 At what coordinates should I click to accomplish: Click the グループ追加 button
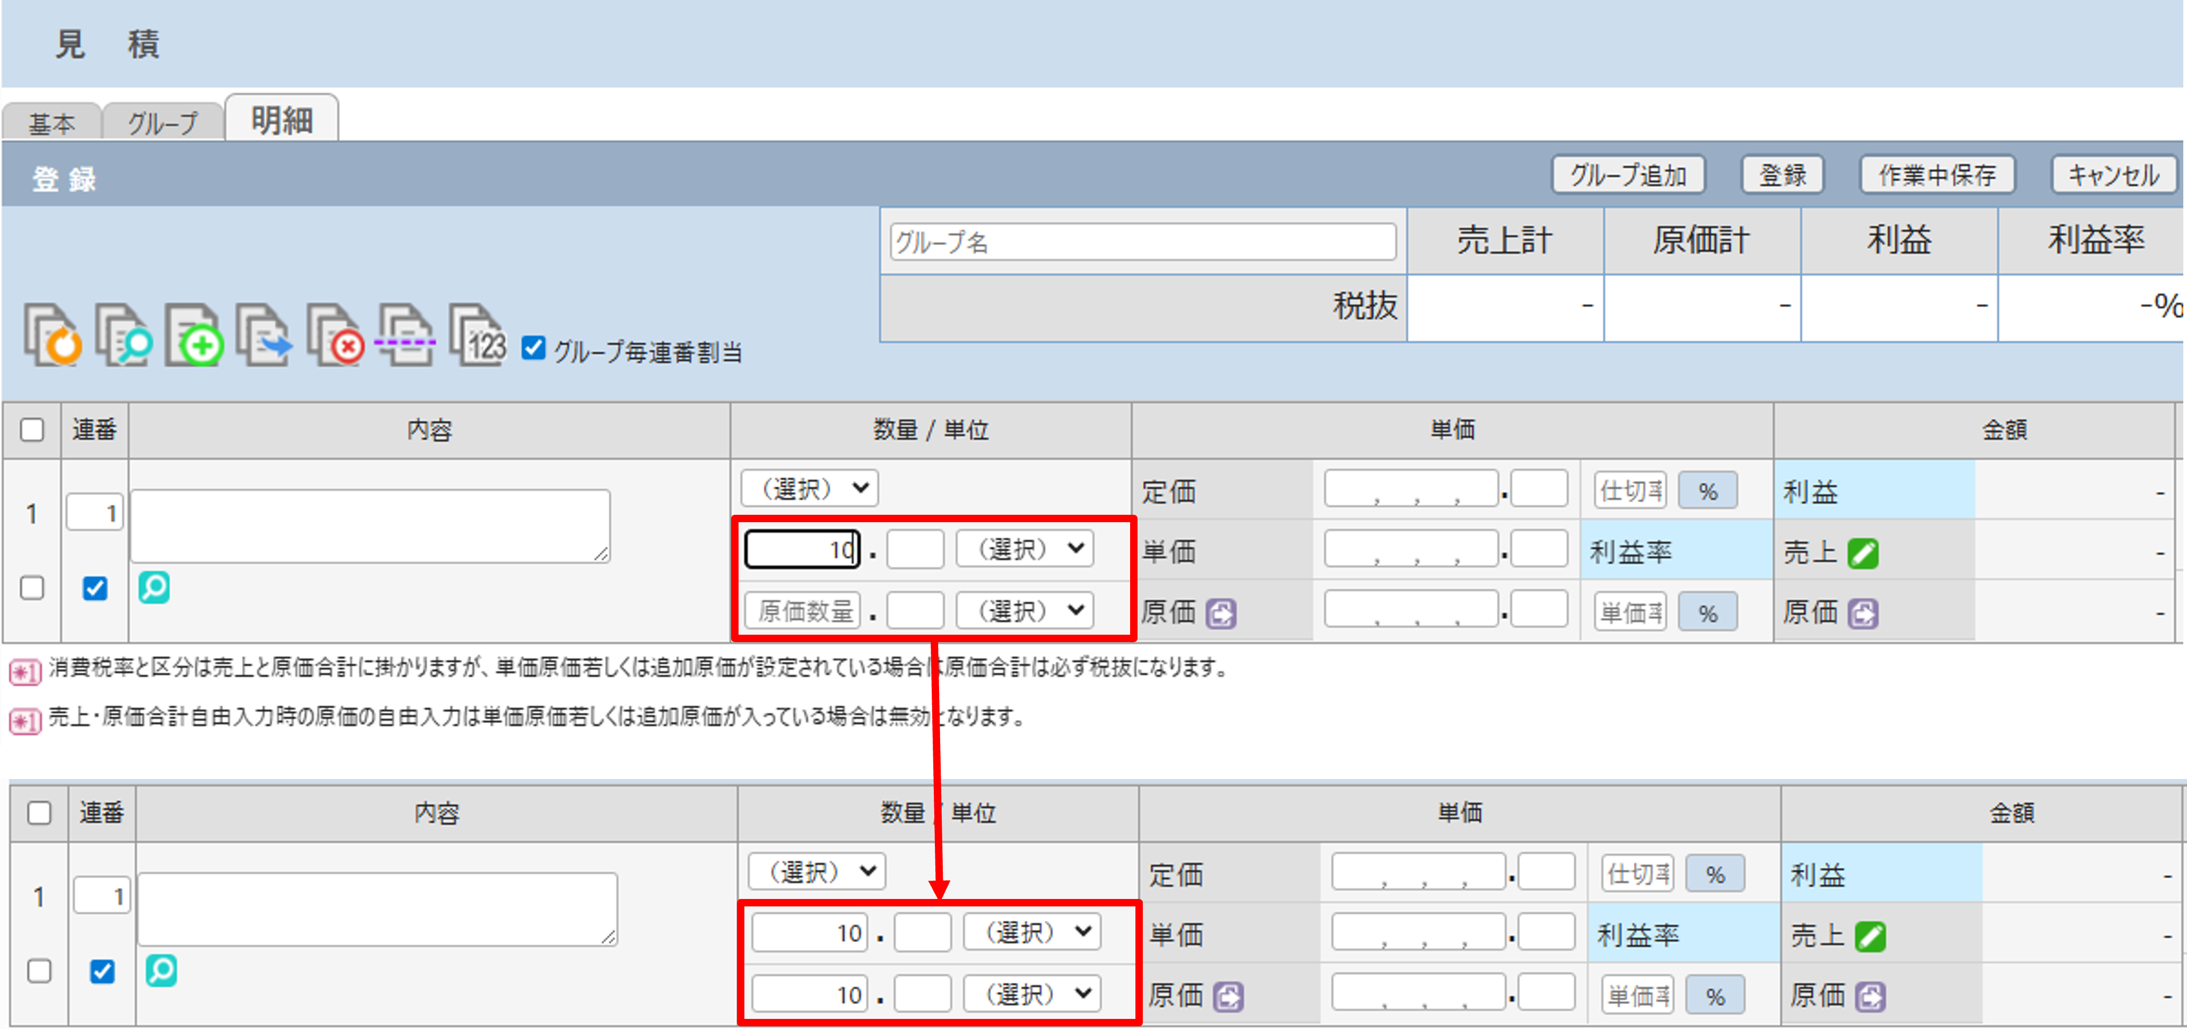(1627, 175)
